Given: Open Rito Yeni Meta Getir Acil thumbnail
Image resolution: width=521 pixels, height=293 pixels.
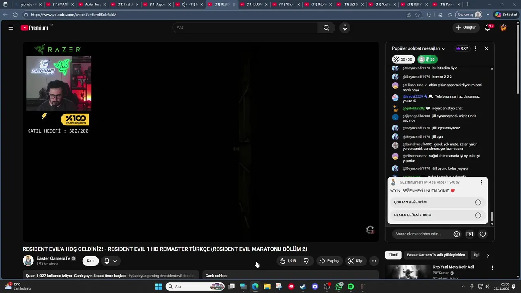Looking at the screenshot, I should pyautogui.click(x=408, y=272).
